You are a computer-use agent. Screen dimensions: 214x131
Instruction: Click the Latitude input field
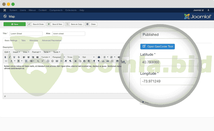pos(166,62)
